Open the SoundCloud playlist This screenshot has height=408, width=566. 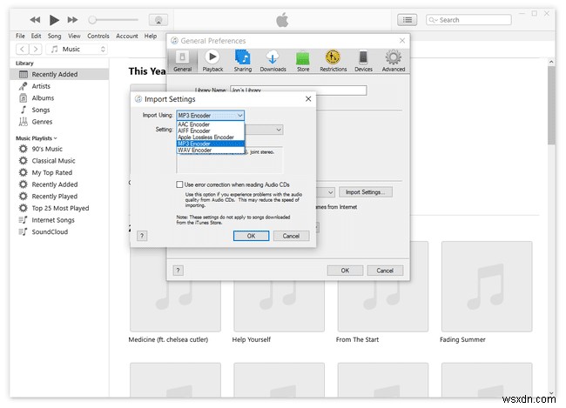pyautogui.click(x=59, y=232)
